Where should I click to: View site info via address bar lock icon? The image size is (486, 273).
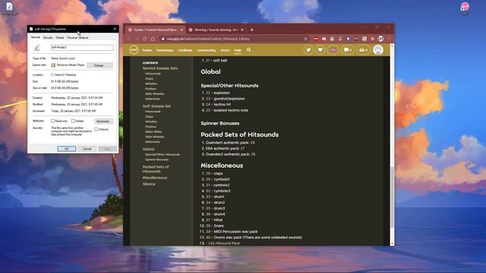click(163, 39)
